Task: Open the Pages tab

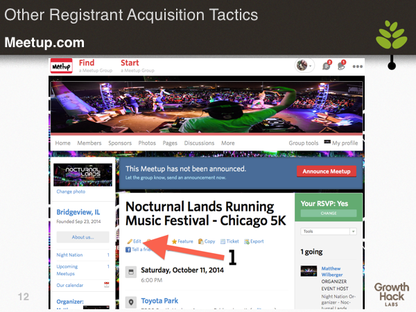Action: (170, 144)
